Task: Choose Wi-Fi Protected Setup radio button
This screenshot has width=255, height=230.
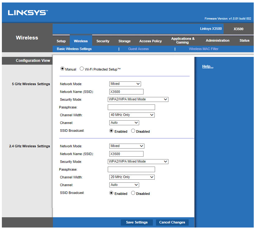Action: point(82,69)
